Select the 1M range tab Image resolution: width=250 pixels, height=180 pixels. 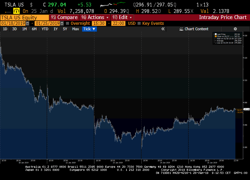pyautogui.click(x=24, y=29)
